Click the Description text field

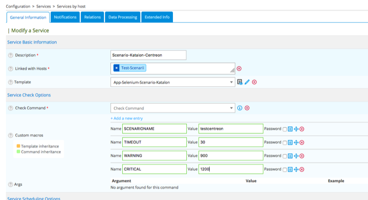point(149,55)
